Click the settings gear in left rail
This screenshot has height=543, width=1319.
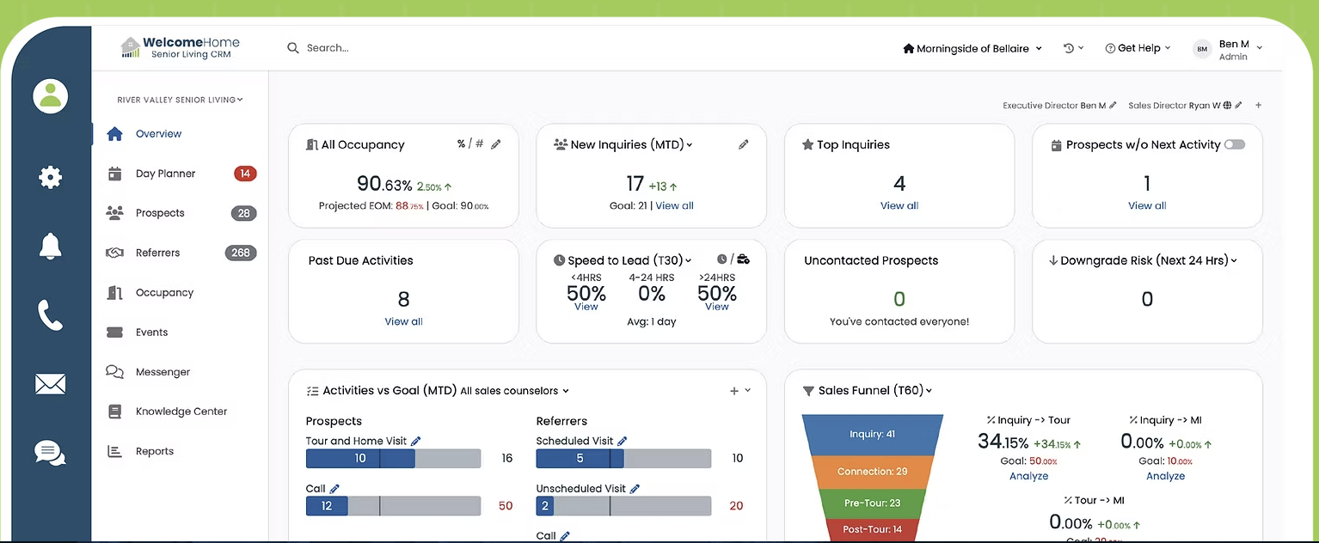(50, 178)
